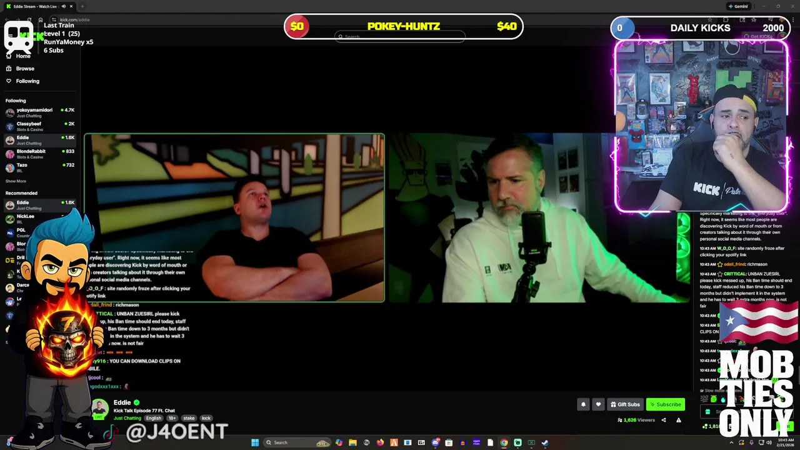The image size is (800, 450).
Task: Open Classybeef channel in Following list
Action: (40, 126)
